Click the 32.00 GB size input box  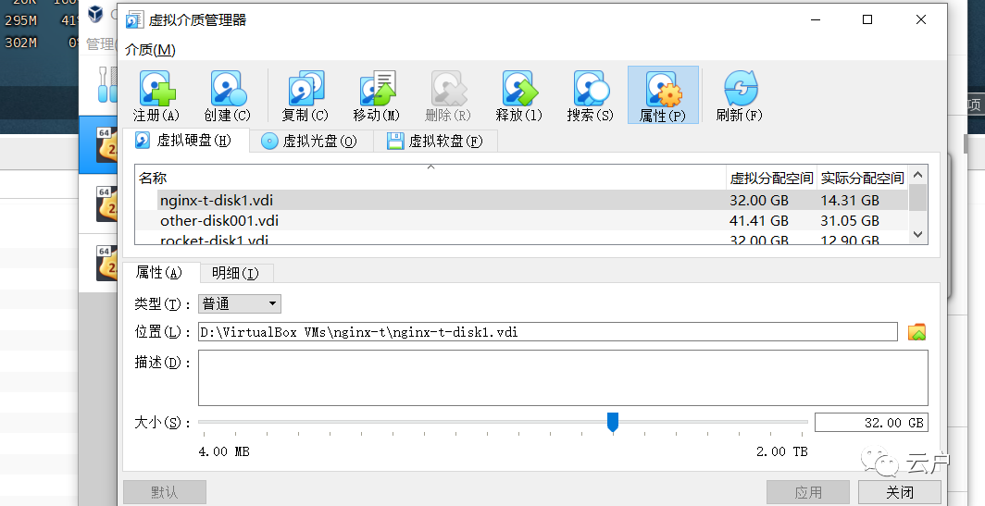tap(871, 423)
